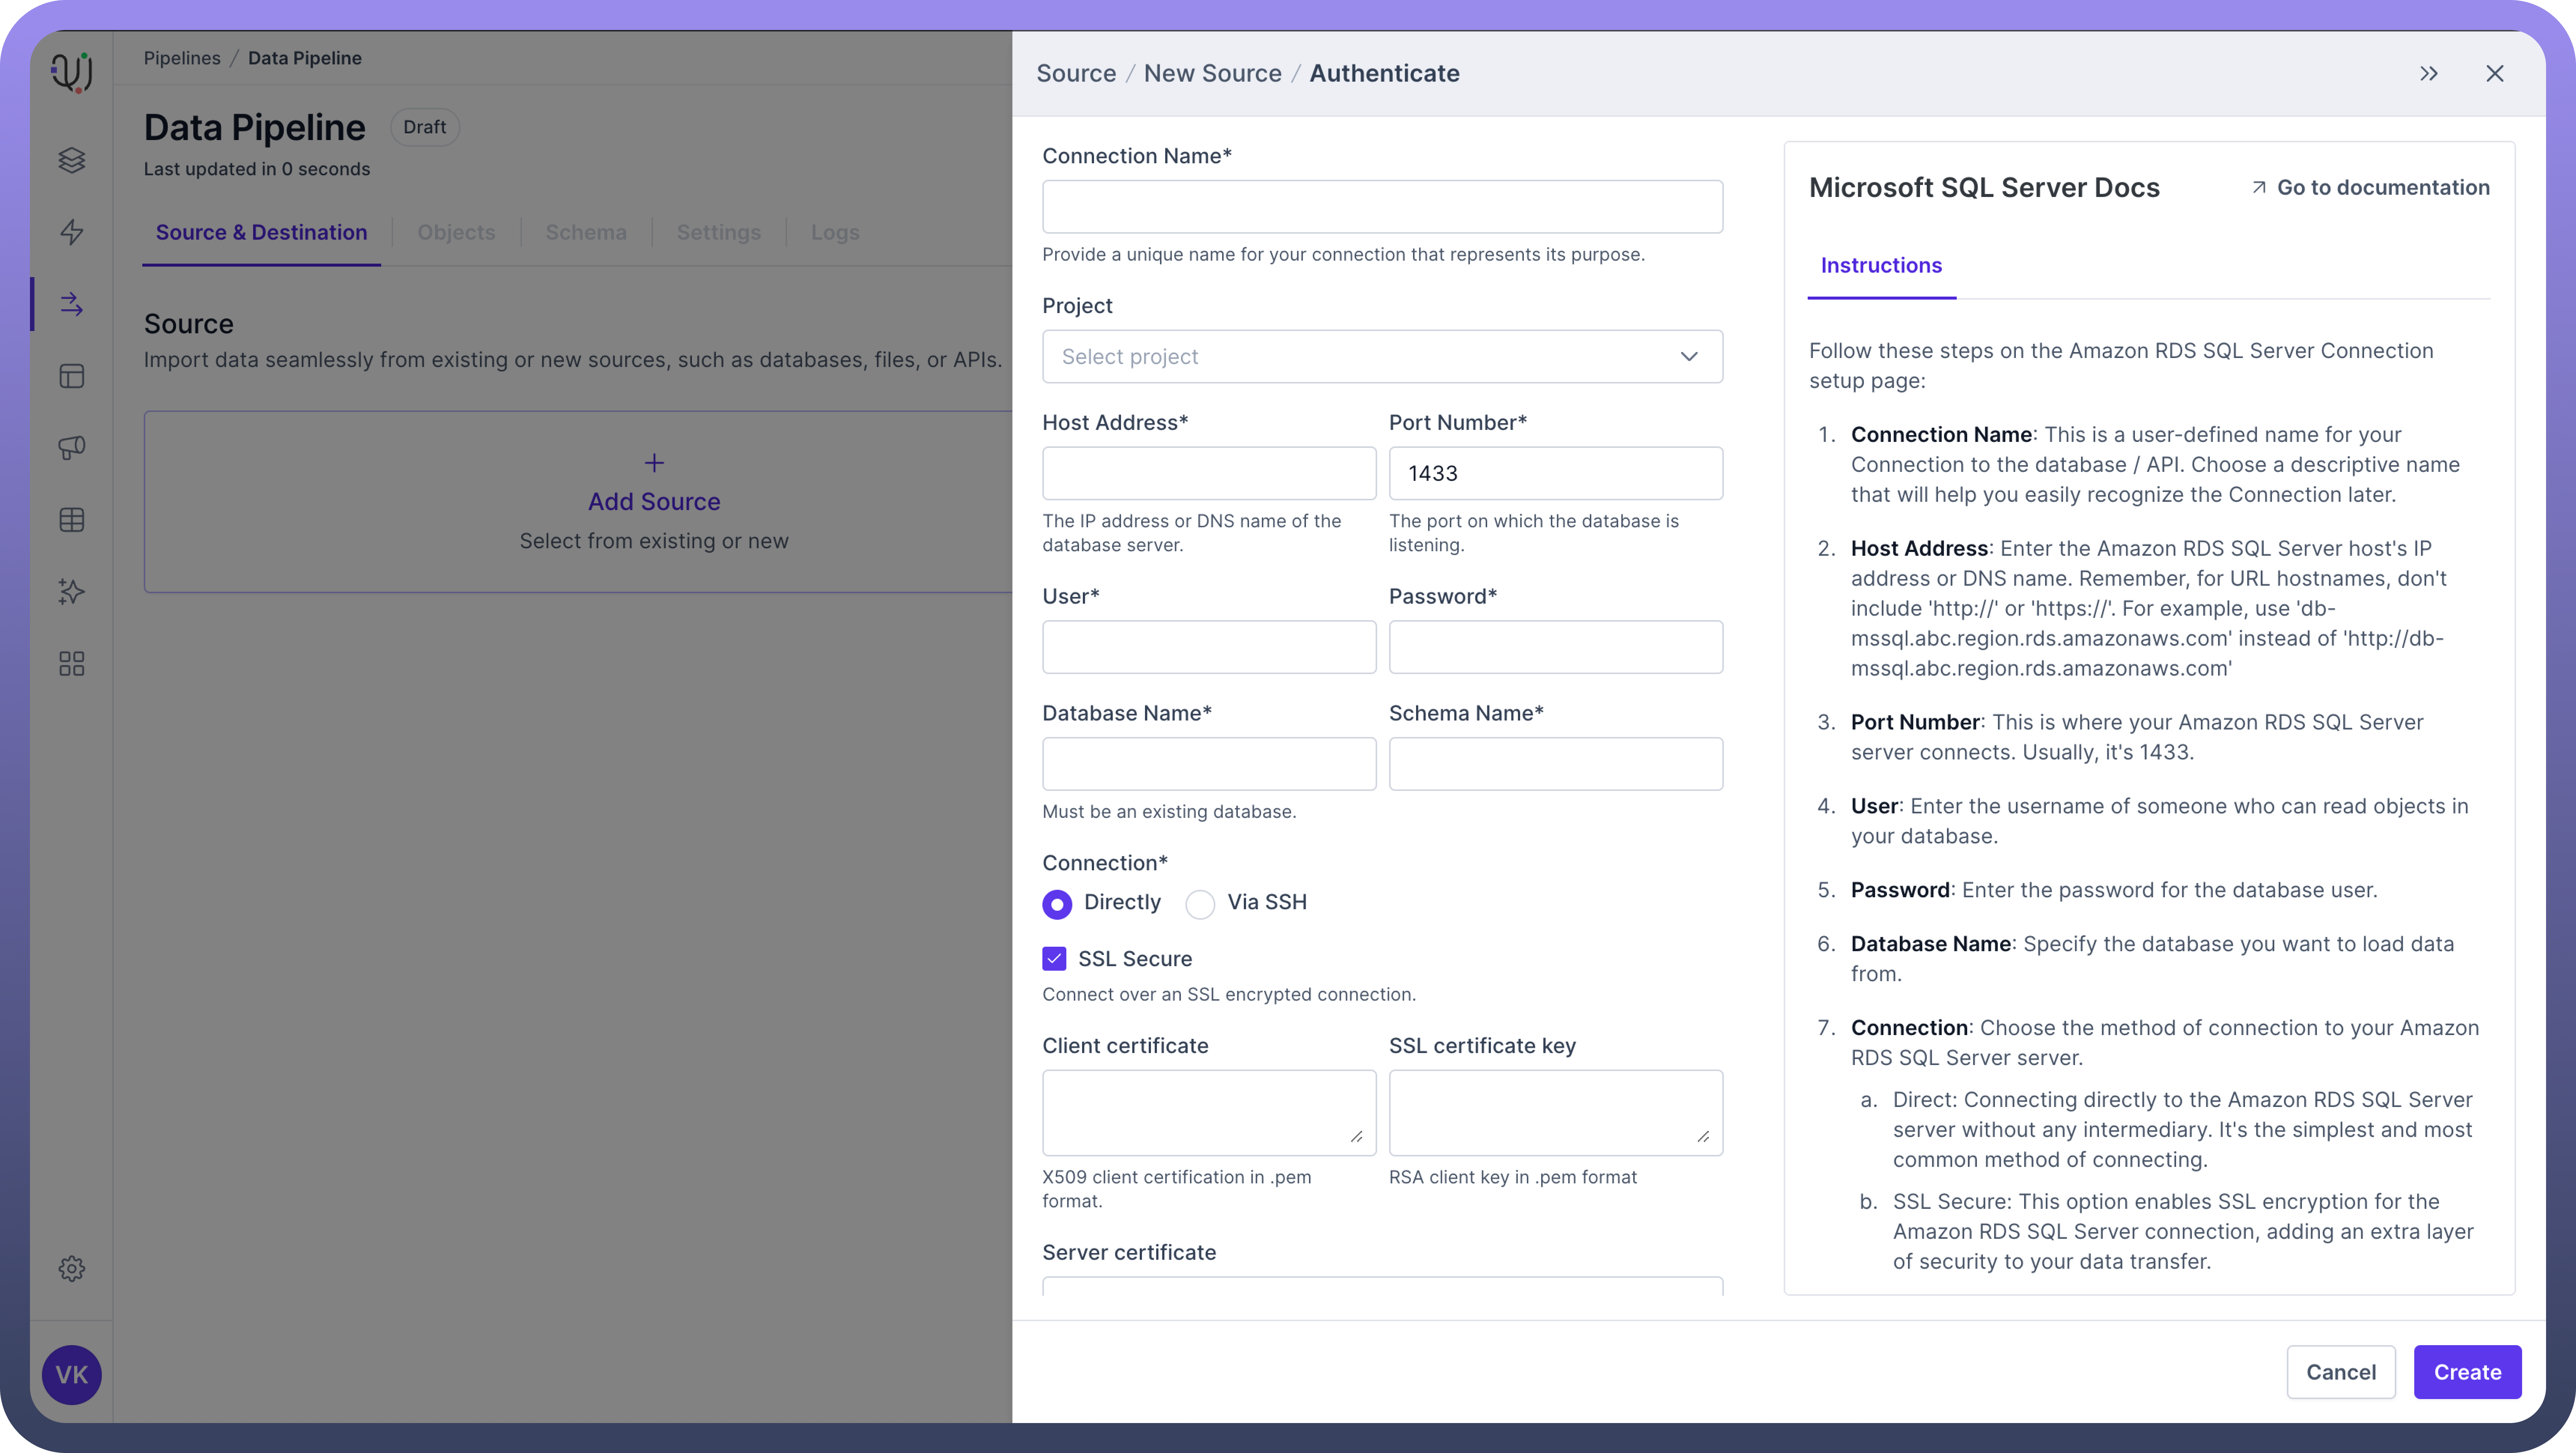Click the Connection Name input field
This screenshot has width=2576, height=1453.
(1382, 207)
